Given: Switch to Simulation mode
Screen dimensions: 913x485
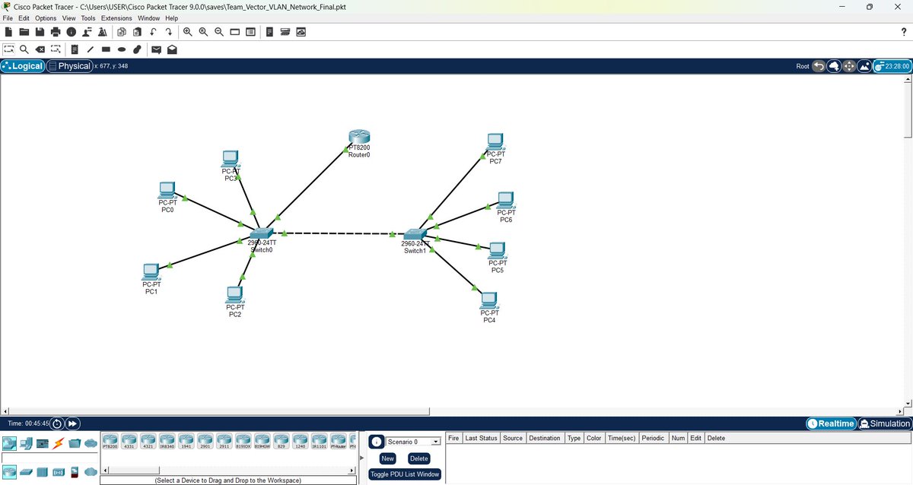Looking at the screenshot, I should 884,423.
